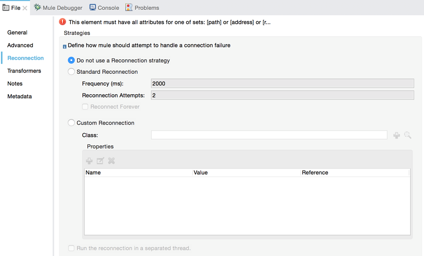Click the Frequency (ms) input field

(282, 84)
